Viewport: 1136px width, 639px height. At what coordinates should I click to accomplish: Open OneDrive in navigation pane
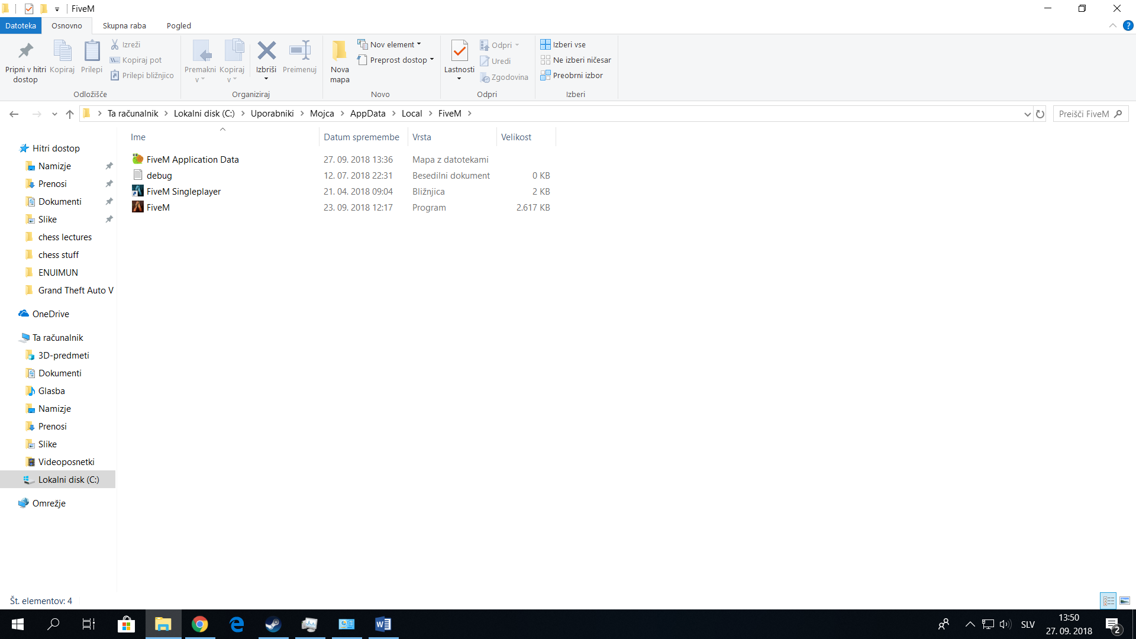(50, 314)
